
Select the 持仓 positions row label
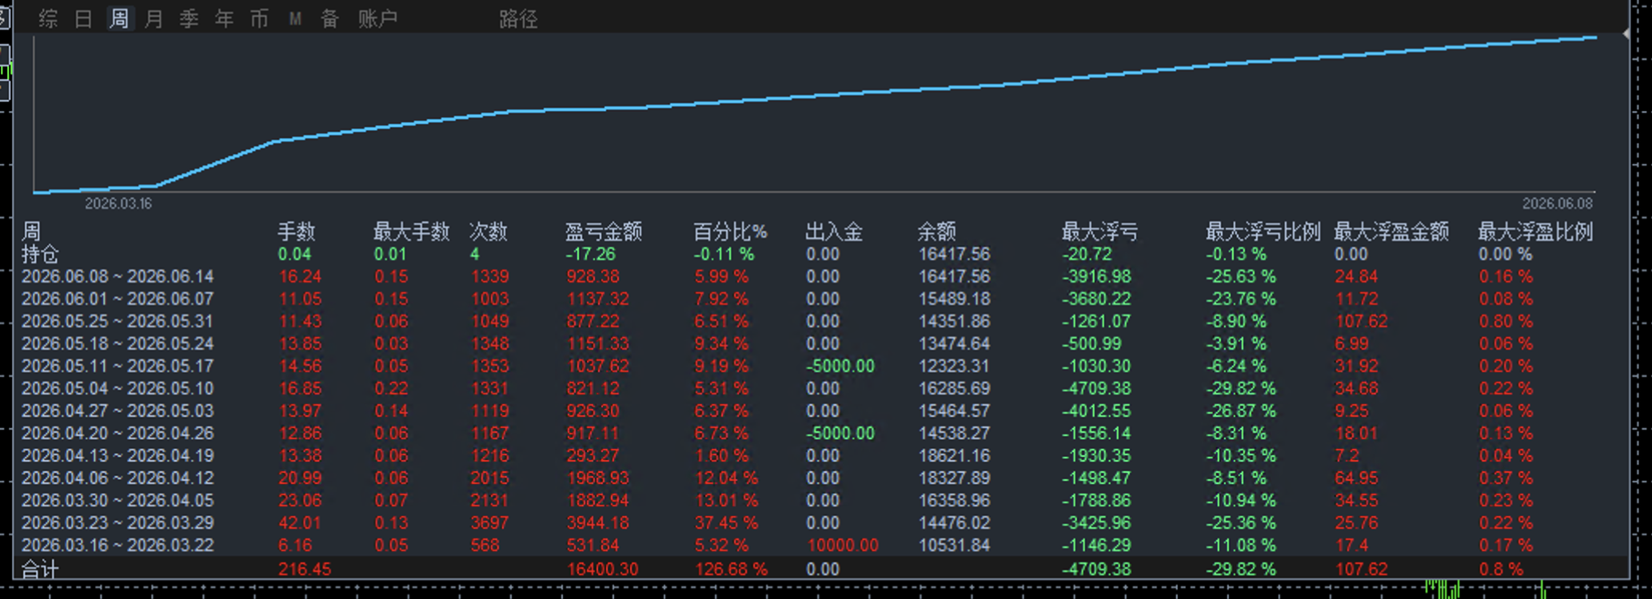coord(40,254)
